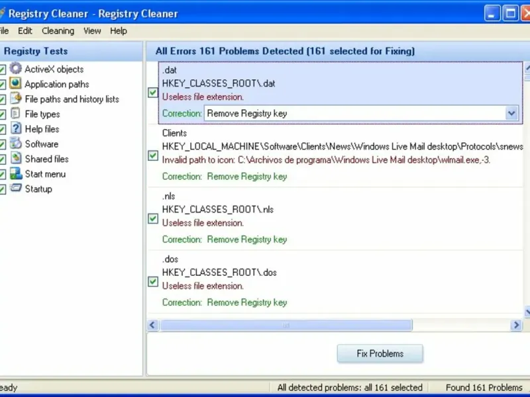Click the Clients HKEY_LOCAL_MACHINE key path
The width and height of the screenshot is (530, 397).
[343, 146]
